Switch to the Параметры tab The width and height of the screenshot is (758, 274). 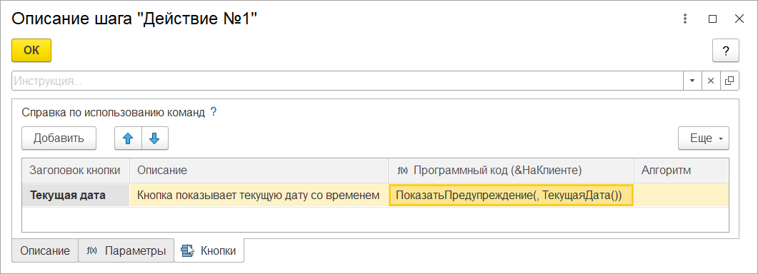point(126,250)
